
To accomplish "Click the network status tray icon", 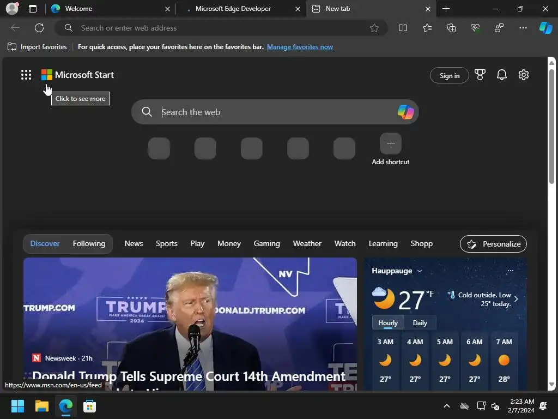I will click(482, 406).
